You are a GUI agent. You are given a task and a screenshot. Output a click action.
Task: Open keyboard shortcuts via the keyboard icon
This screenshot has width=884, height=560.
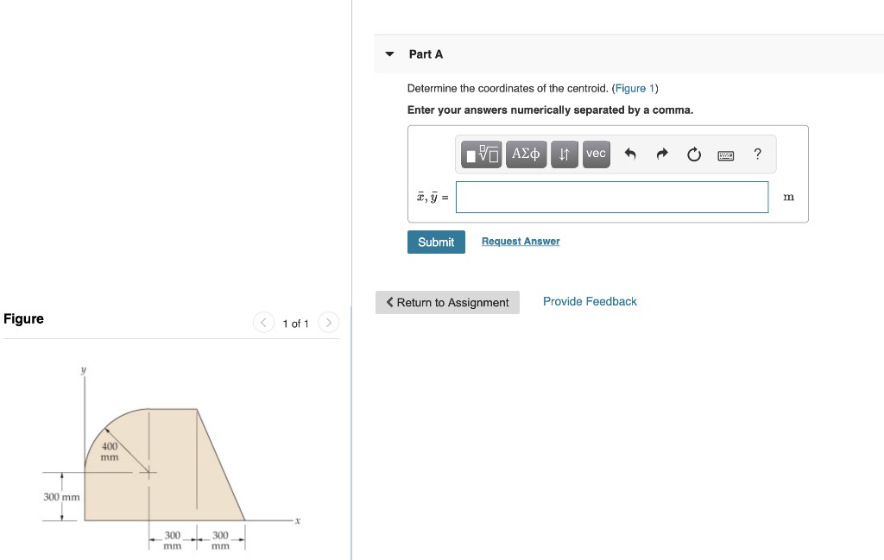pyautogui.click(x=725, y=155)
